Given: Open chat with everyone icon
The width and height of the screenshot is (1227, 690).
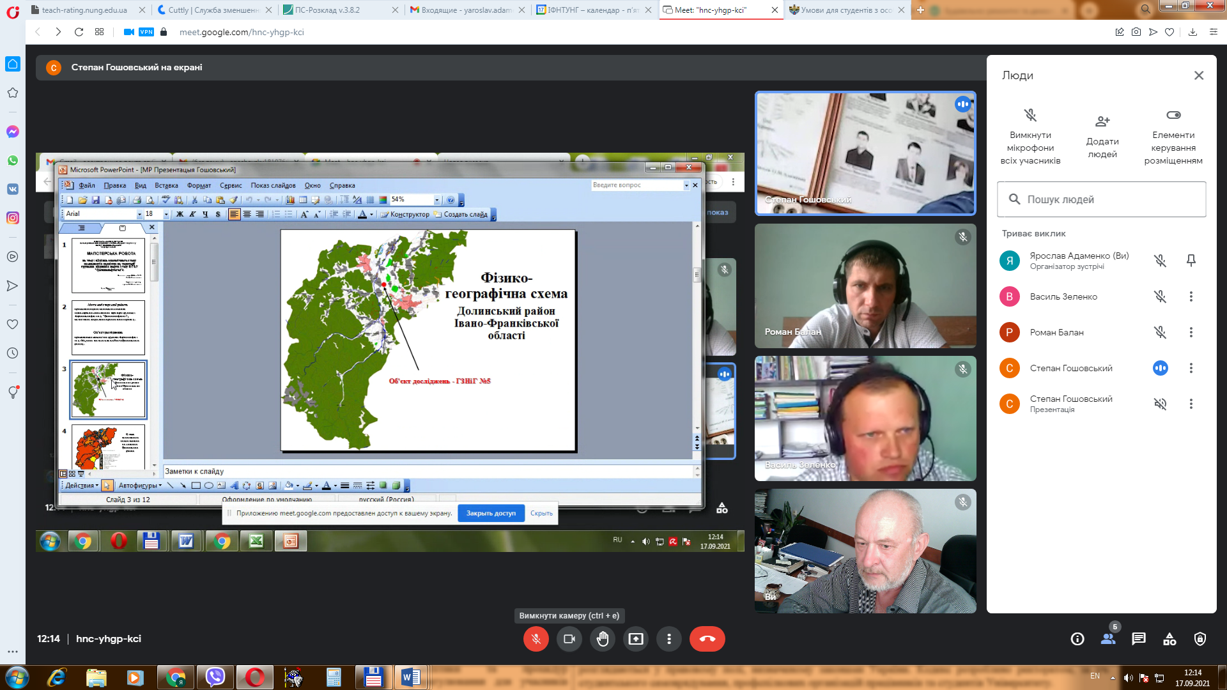Looking at the screenshot, I should 1139,639.
